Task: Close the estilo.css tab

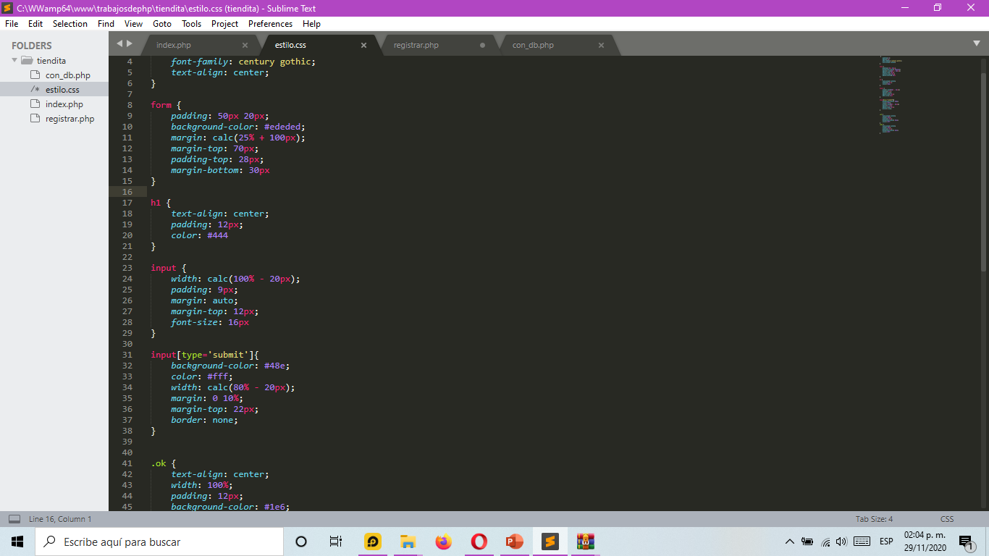Action: pyautogui.click(x=363, y=45)
